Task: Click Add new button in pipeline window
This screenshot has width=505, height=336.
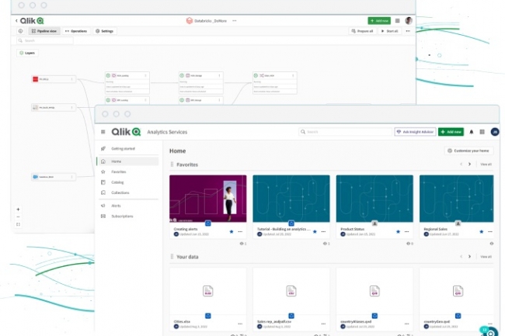Action: [x=379, y=21]
